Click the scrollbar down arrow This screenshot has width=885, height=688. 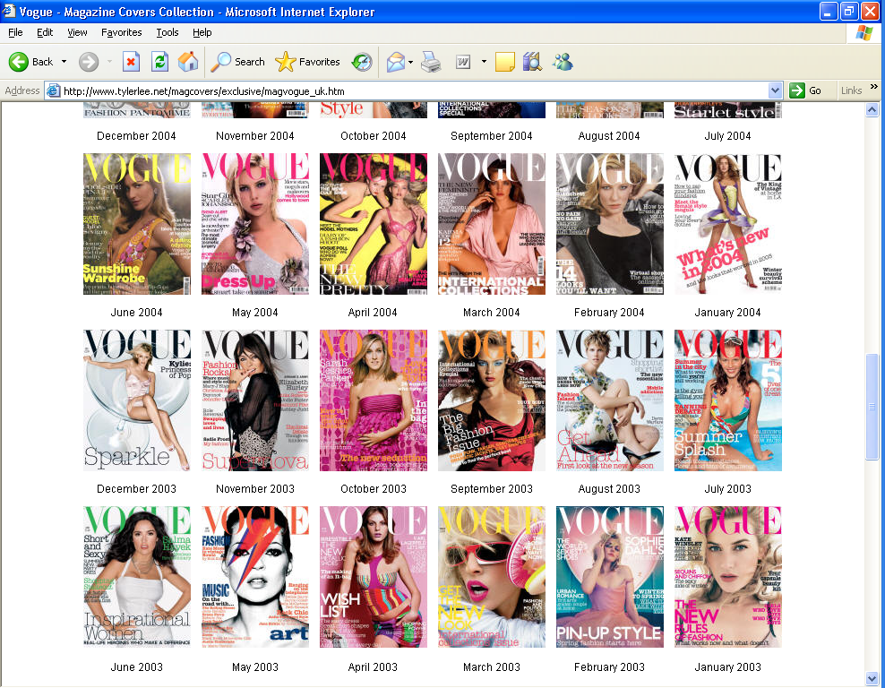tap(872, 678)
